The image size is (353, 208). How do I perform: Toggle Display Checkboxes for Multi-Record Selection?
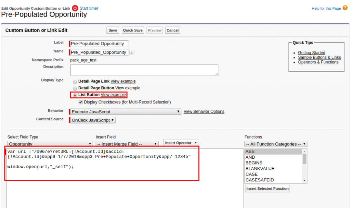(x=81, y=102)
